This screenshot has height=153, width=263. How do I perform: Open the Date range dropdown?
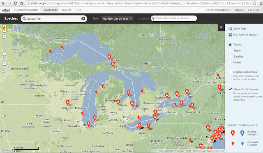coord(117,18)
